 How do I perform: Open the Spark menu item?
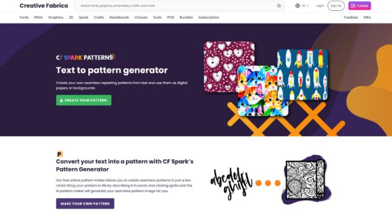pyautogui.click(x=83, y=17)
